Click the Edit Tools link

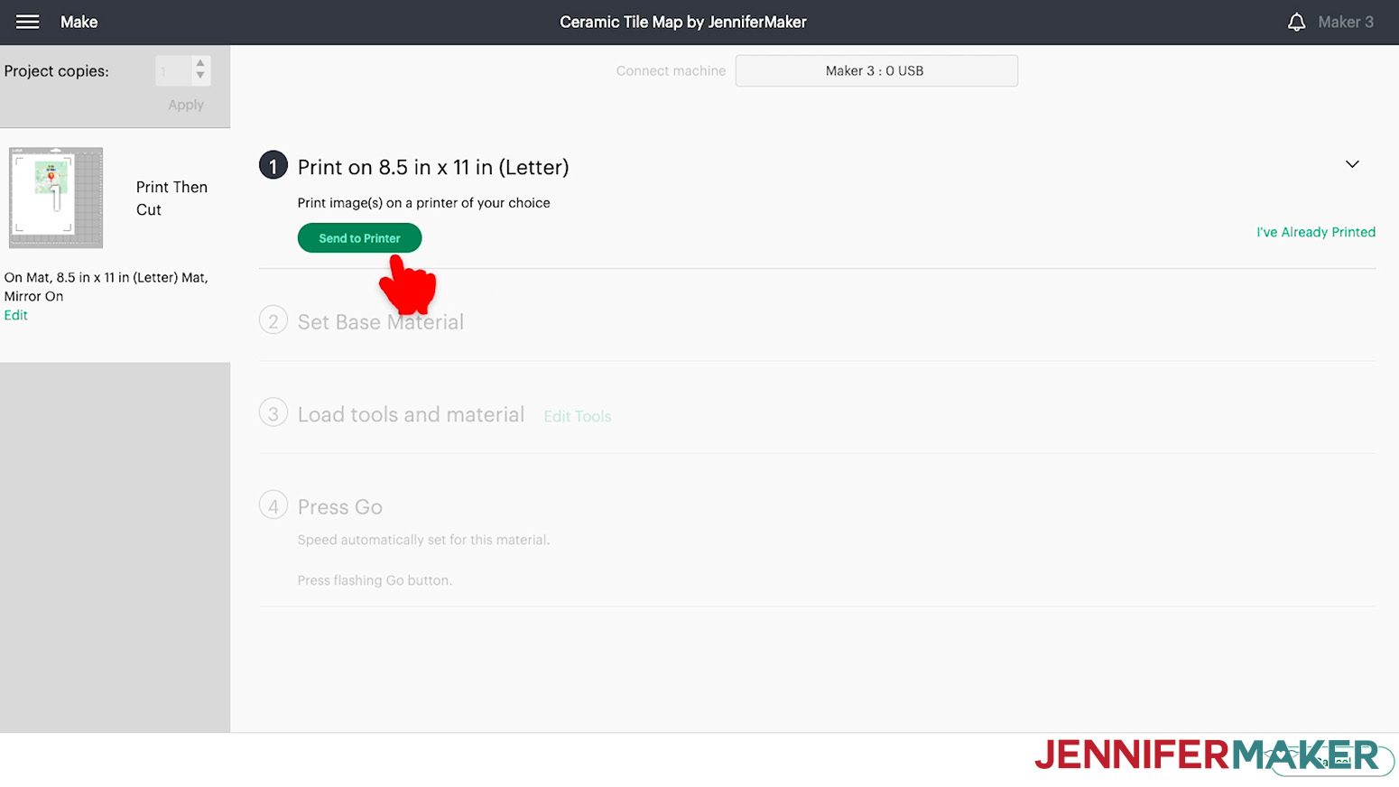(x=578, y=416)
